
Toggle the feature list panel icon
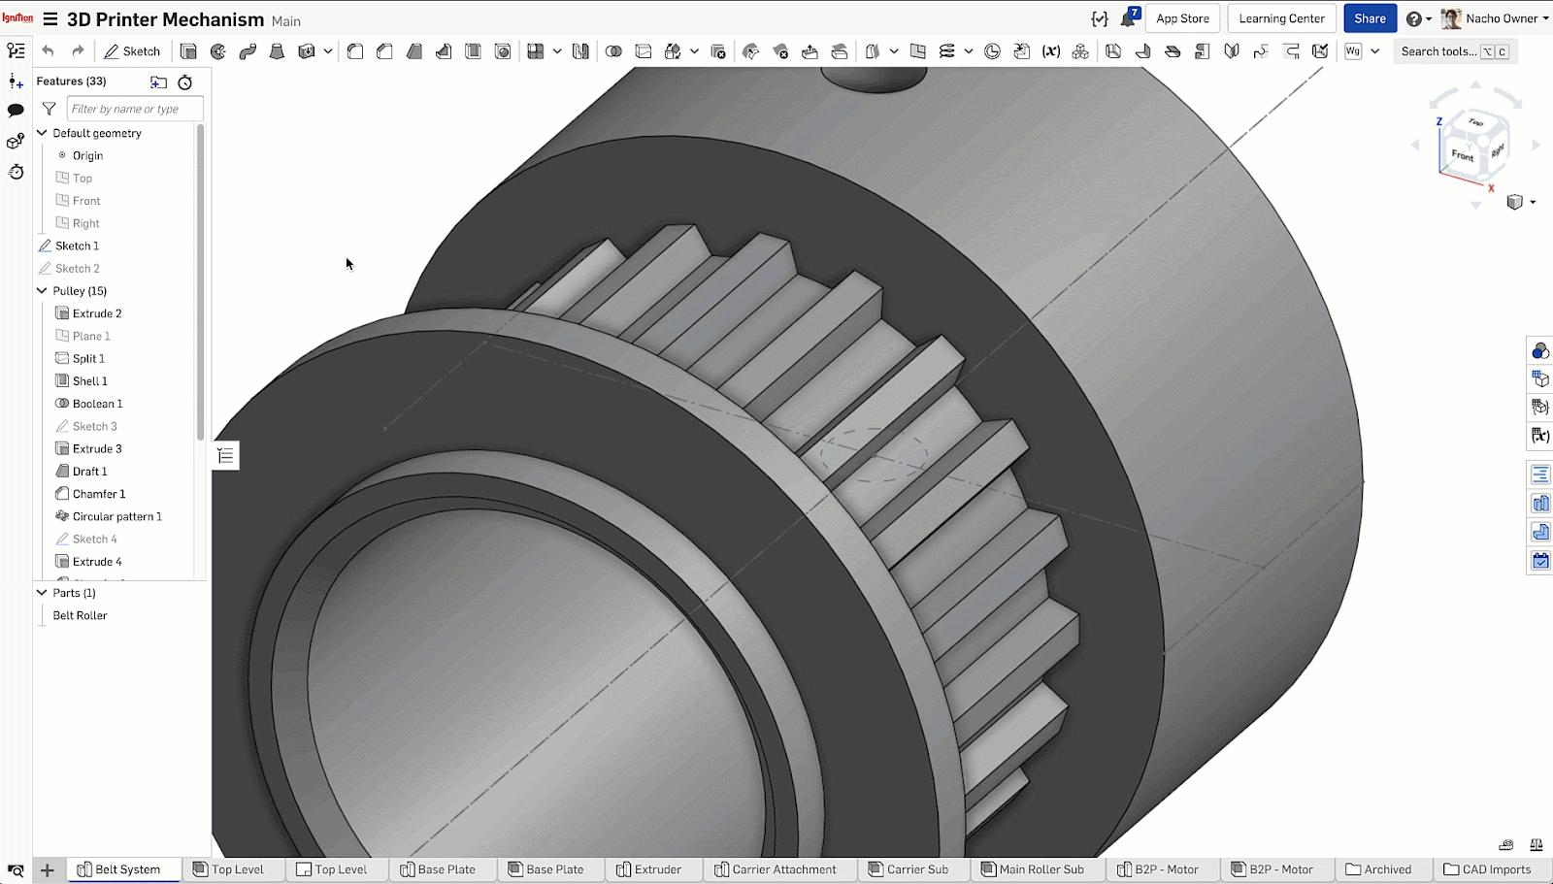[x=17, y=51]
